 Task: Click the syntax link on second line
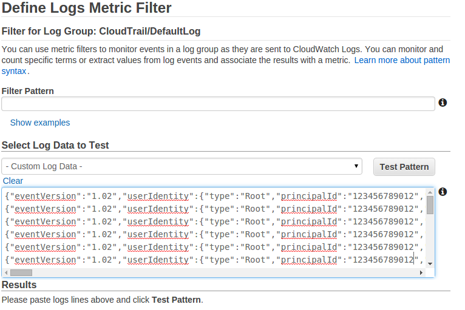[14, 71]
